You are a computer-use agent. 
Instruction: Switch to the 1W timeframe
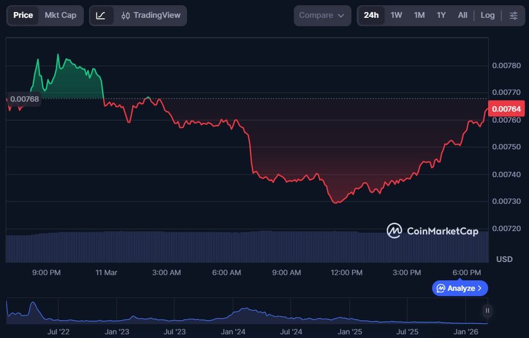(396, 15)
